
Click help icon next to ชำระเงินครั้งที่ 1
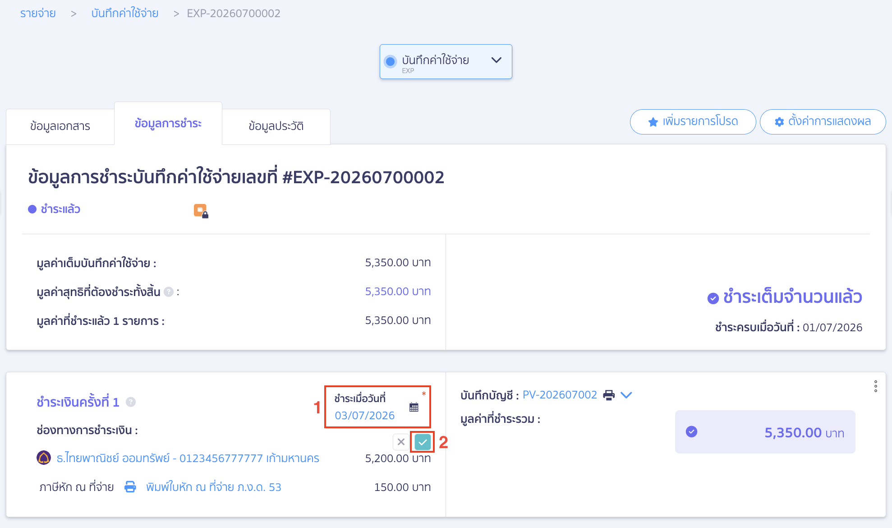coord(131,402)
